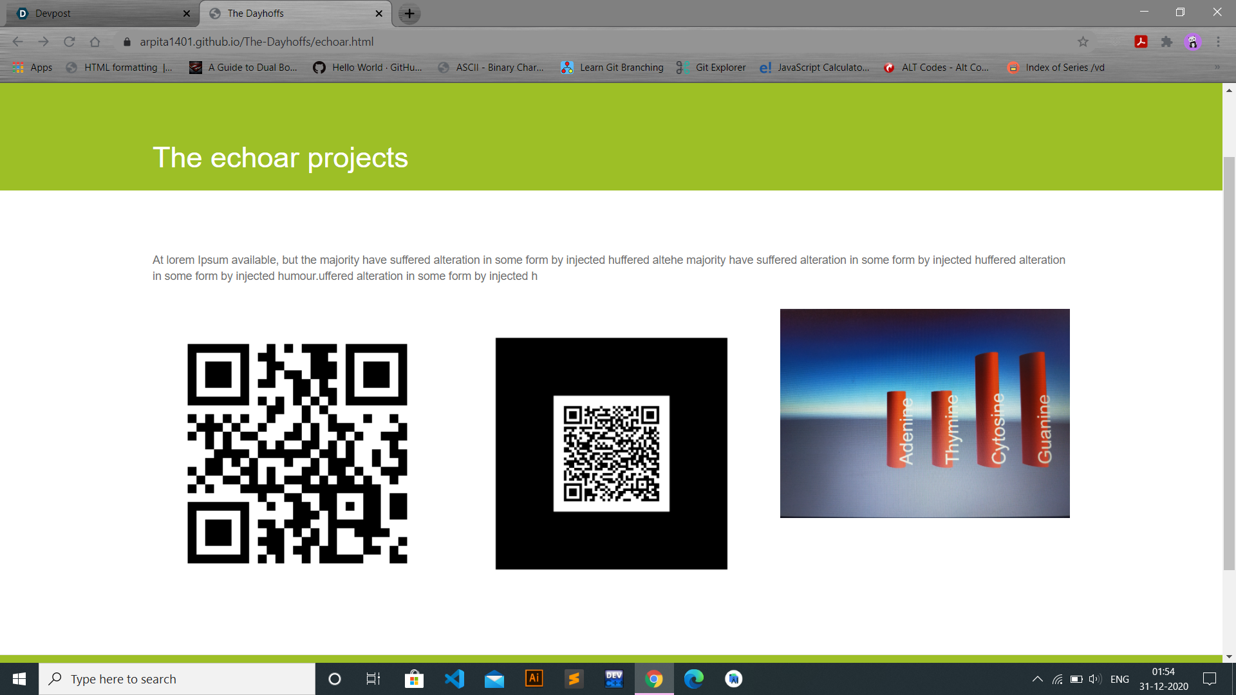Screen dimensions: 1236x695
Task: Bookmark this page with star
Action: point(1083,42)
